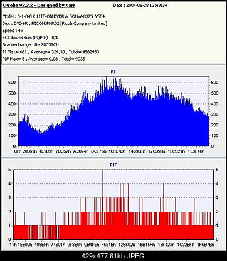Click the PIF axis label 'F6E1Eh'

[108, 245]
